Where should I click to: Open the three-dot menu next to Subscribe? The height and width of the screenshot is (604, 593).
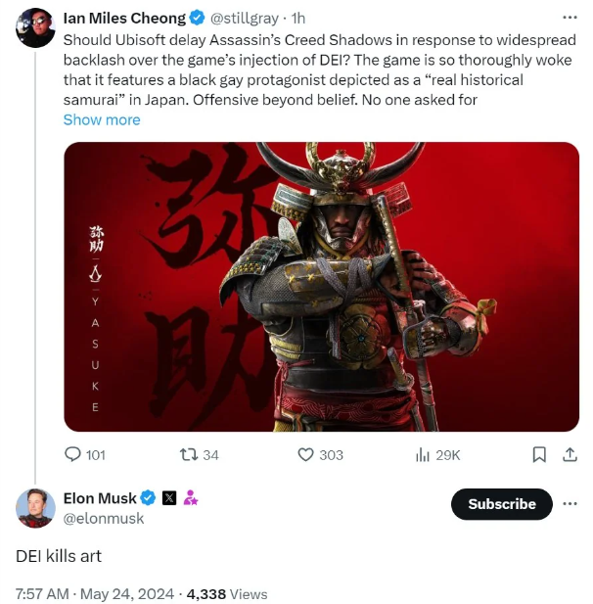point(570,504)
